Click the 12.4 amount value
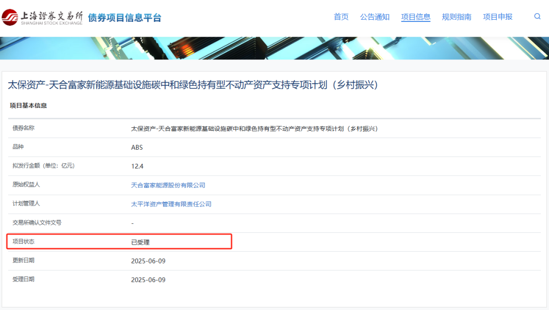 pyautogui.click(x=137, y=166)
